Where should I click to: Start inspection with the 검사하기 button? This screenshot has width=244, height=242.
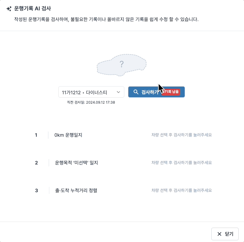tap(156, 92)
